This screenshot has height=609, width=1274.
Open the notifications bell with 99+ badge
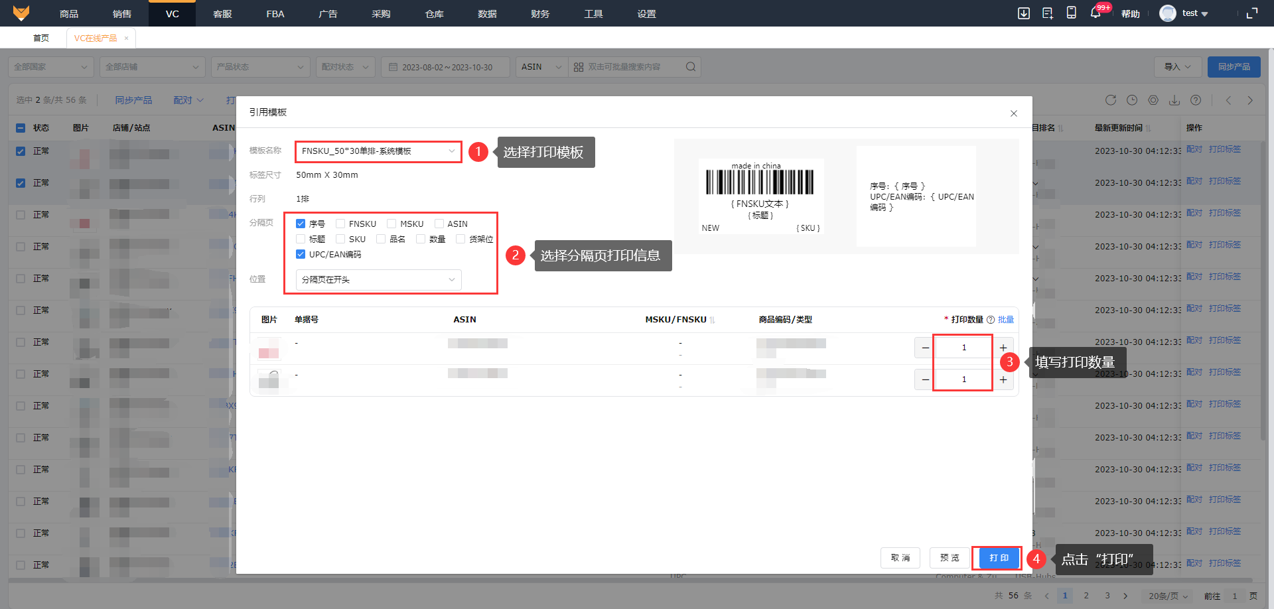point(1096,13)
